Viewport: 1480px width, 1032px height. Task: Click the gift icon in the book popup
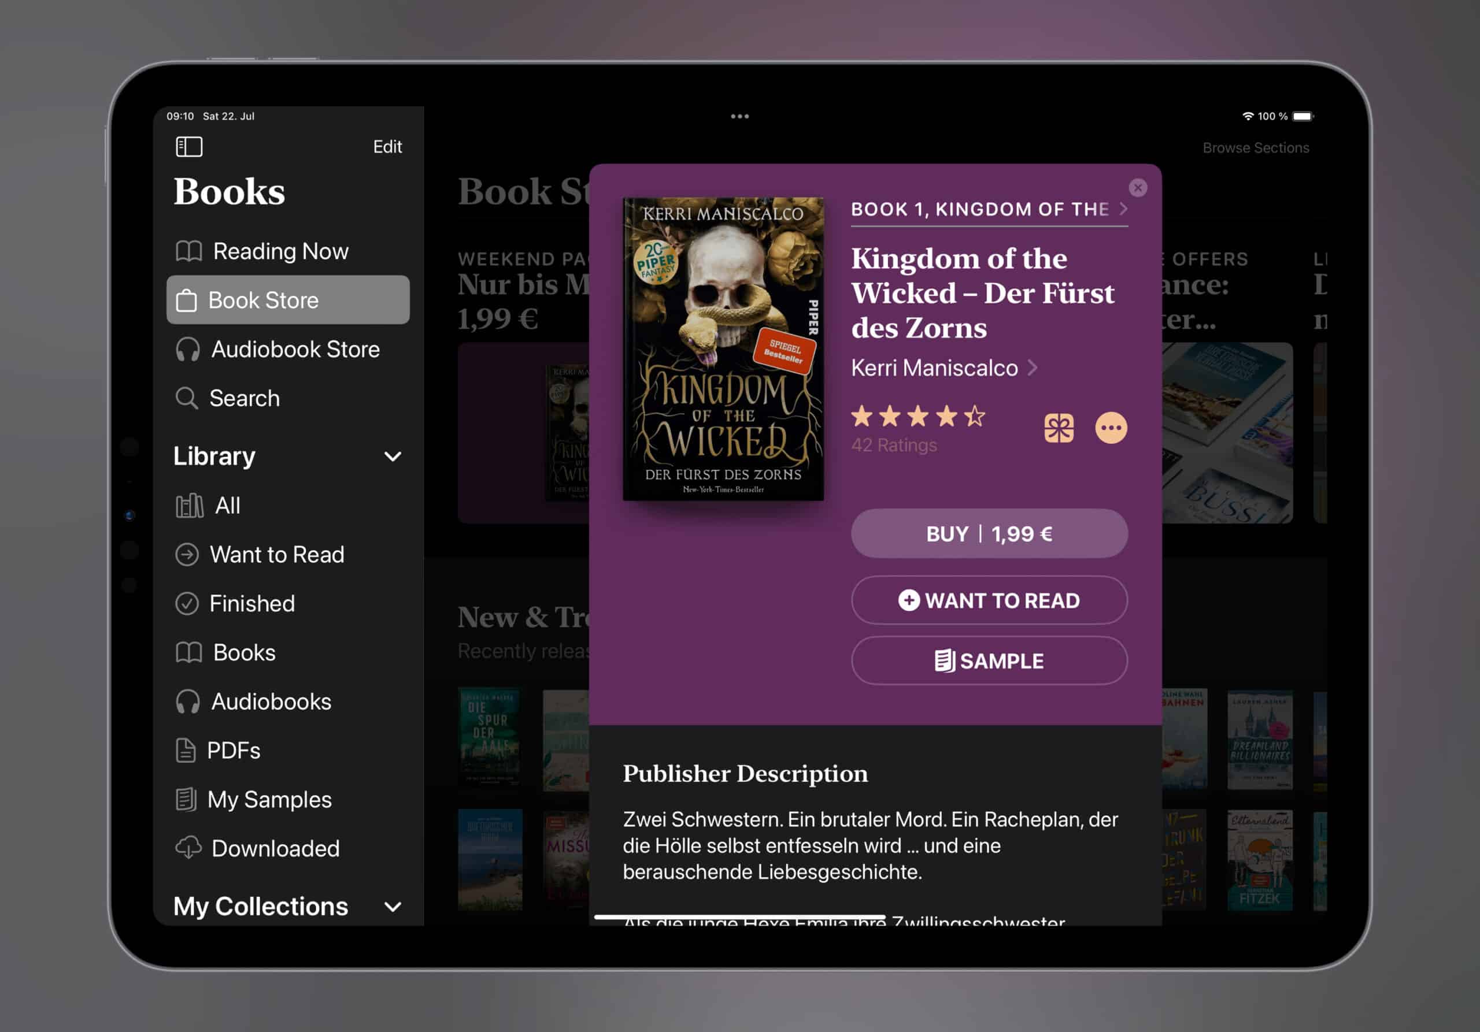coord(1059,428)
